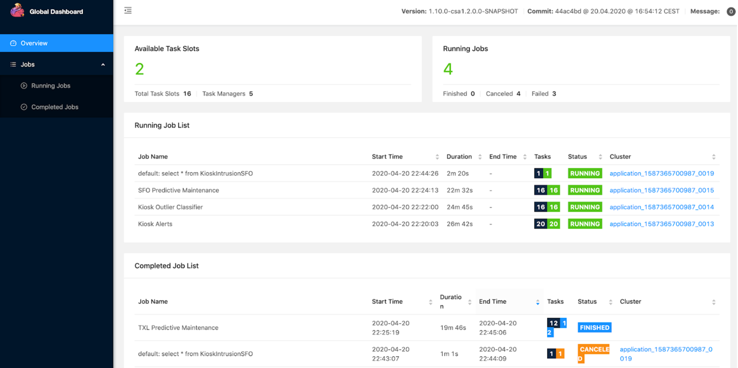The width and height of the screenshot is (738, 368).
Task: Open cluster application_1587365700987_0019 link
Action: click(662, 173)
